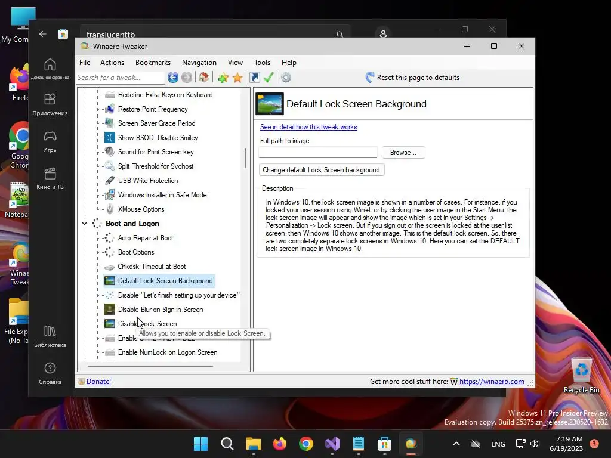Open the Help menu
Image resolution: width=611 pixels, height=458 pixels.
289,62
